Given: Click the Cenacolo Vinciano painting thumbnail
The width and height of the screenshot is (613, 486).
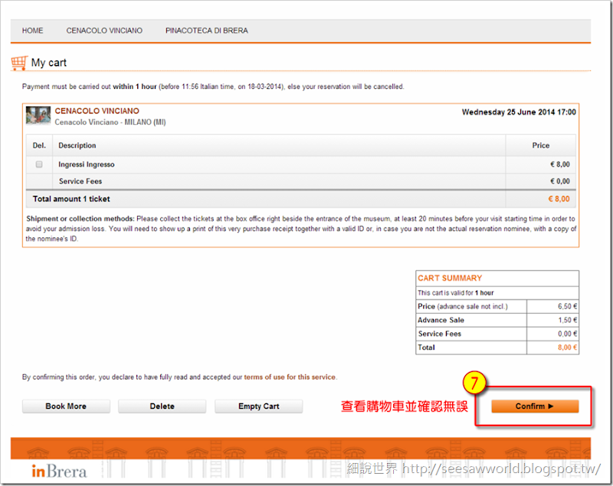Looking at the screenshot, I should pos(38,115).
